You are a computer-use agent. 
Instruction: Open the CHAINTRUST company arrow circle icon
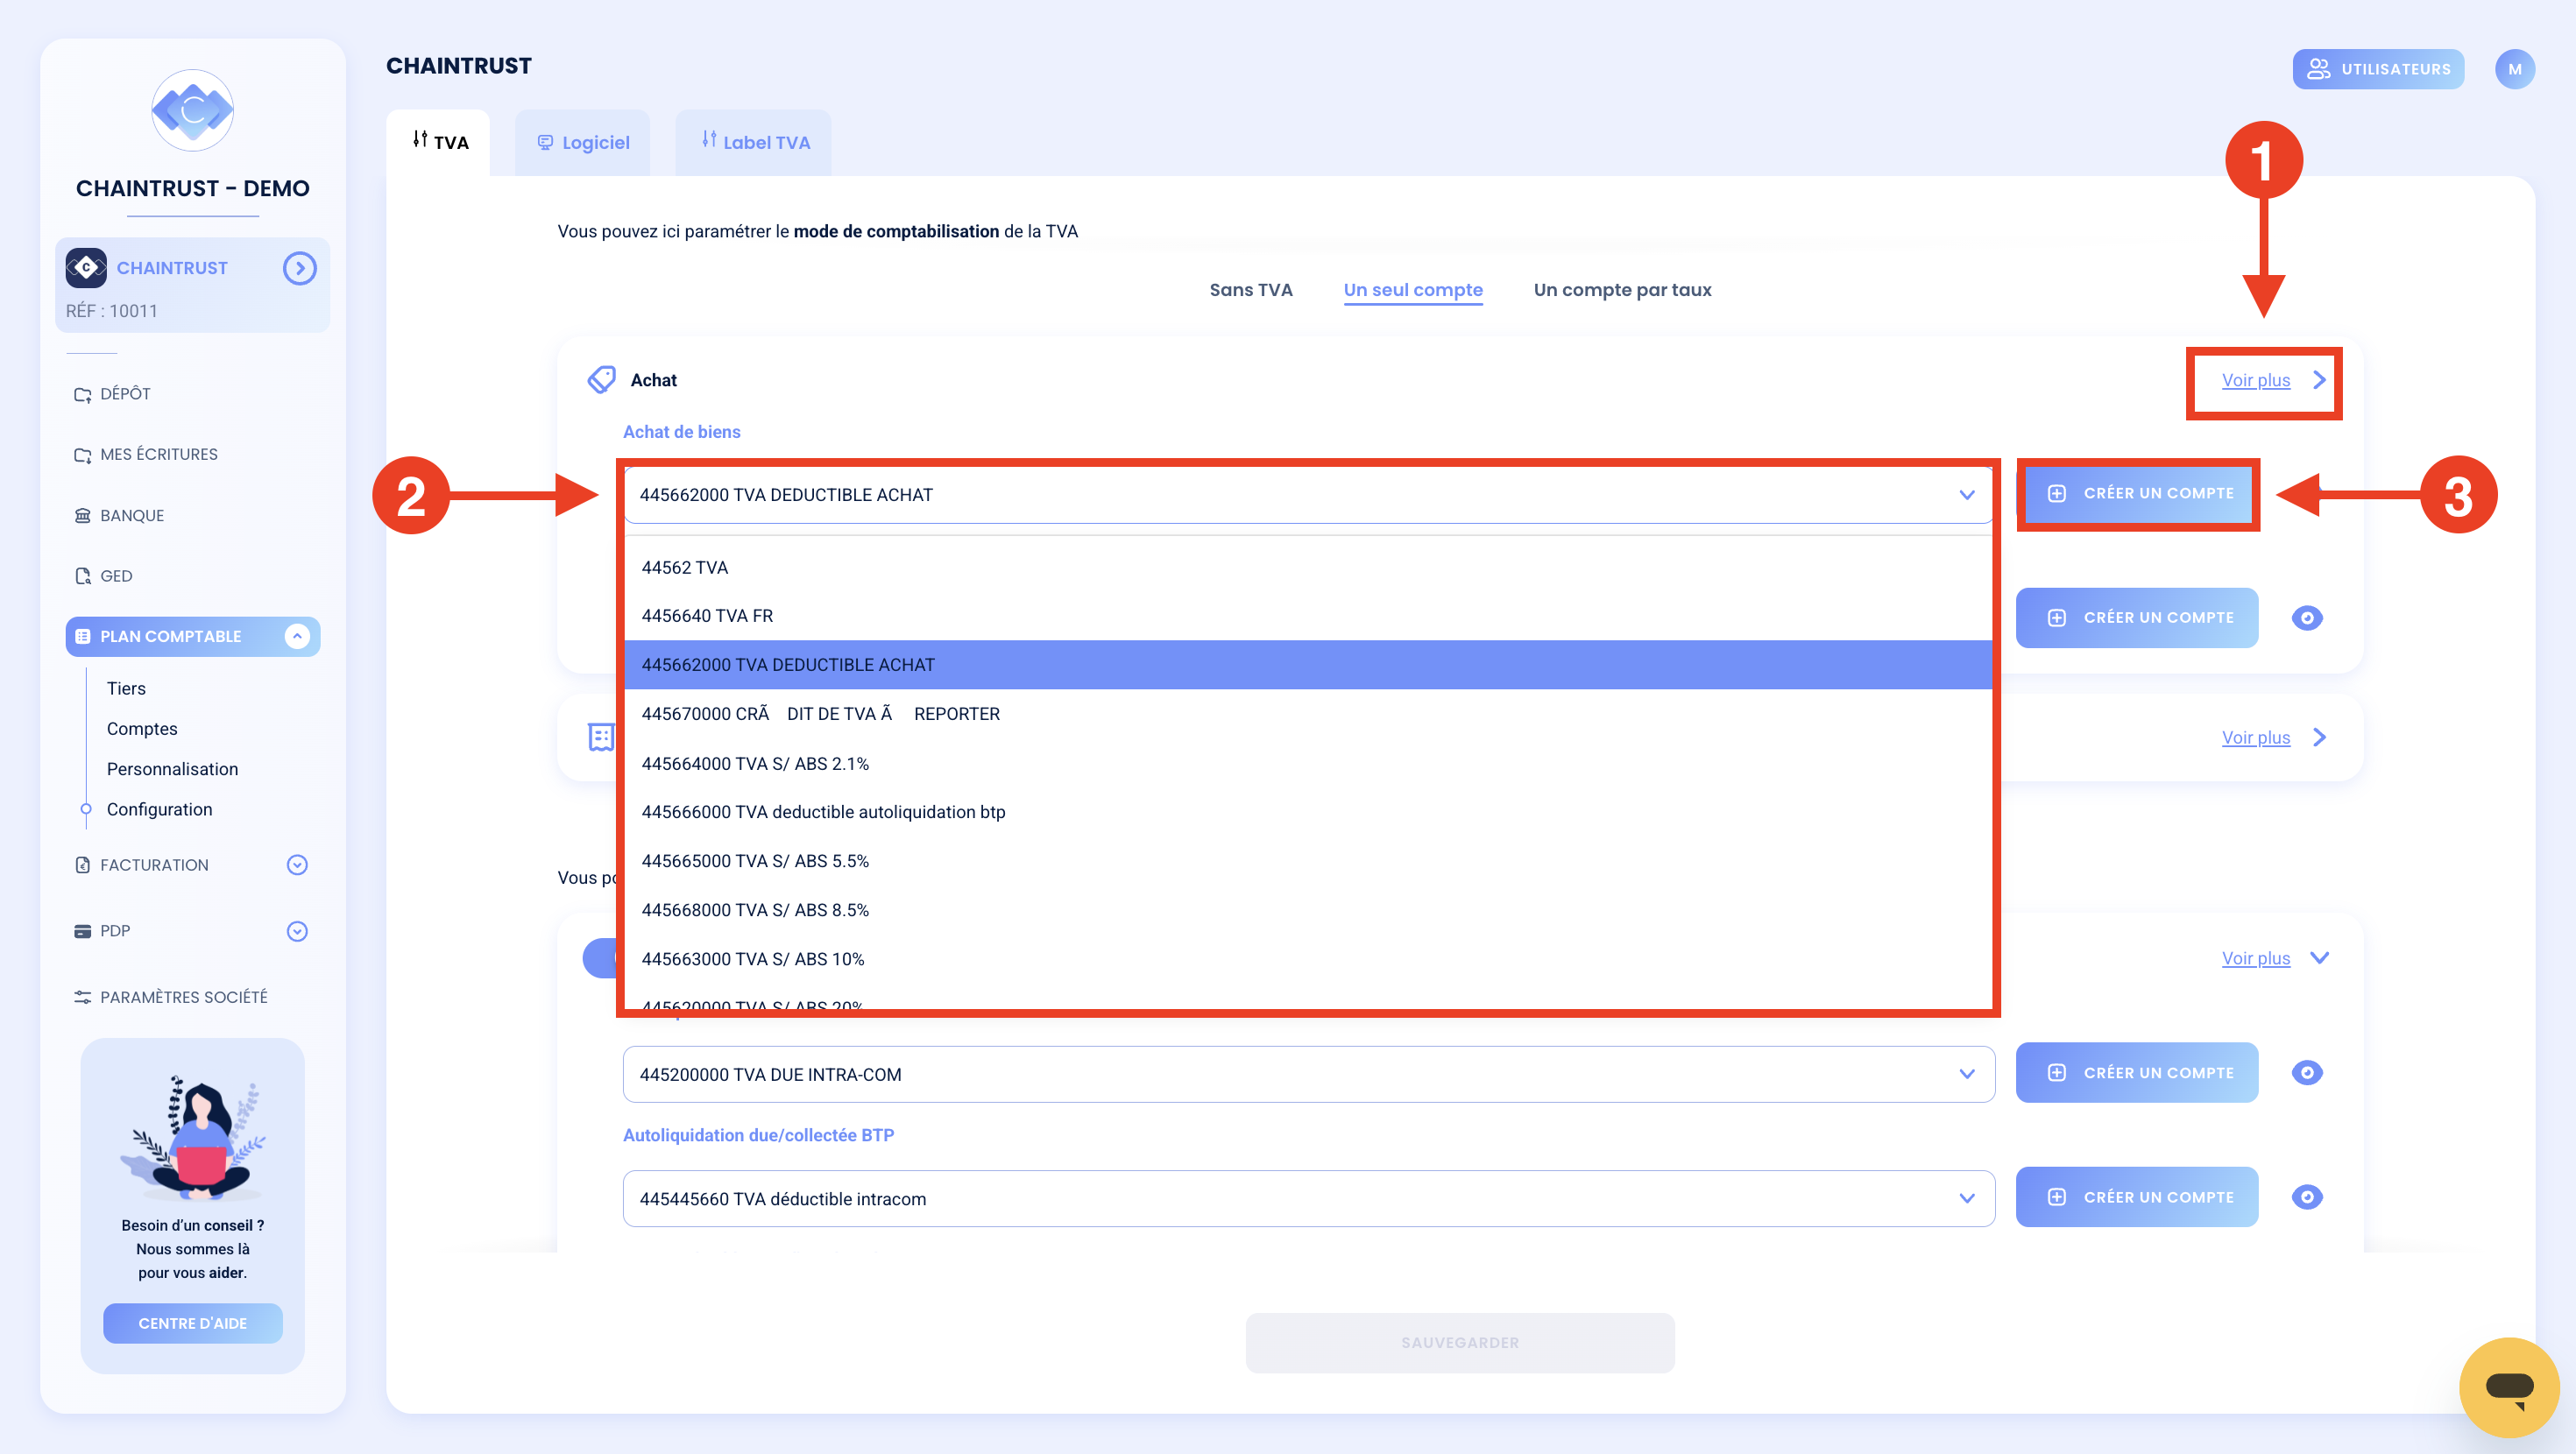(299, 268)
